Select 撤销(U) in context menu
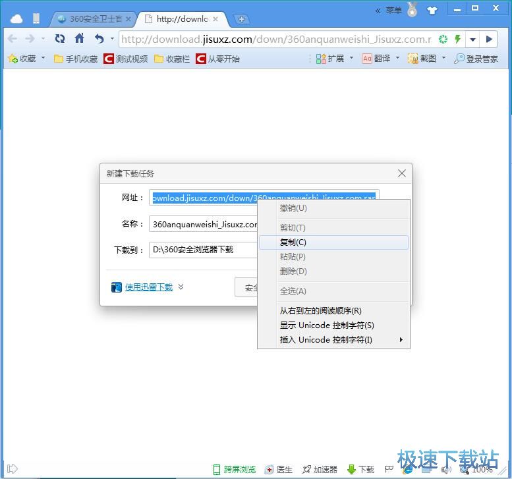 click(x=333, y=208)
